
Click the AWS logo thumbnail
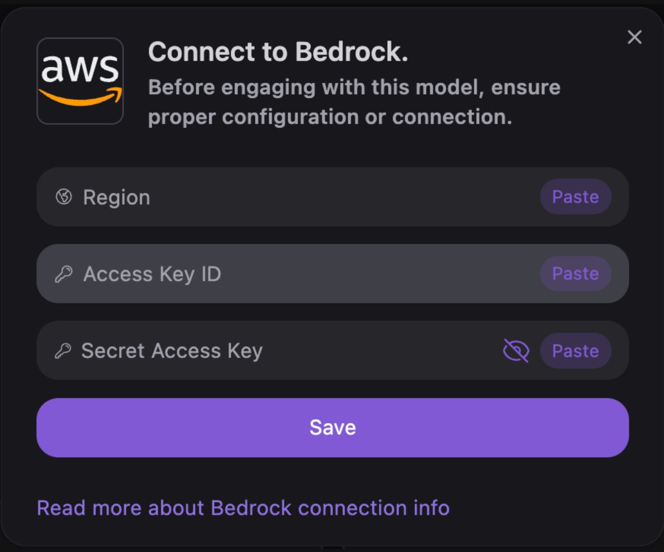pos(80,81)
